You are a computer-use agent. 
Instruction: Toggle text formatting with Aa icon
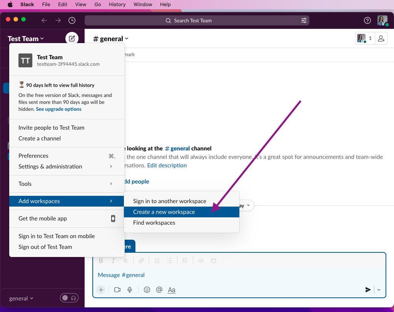click(171, 290)
